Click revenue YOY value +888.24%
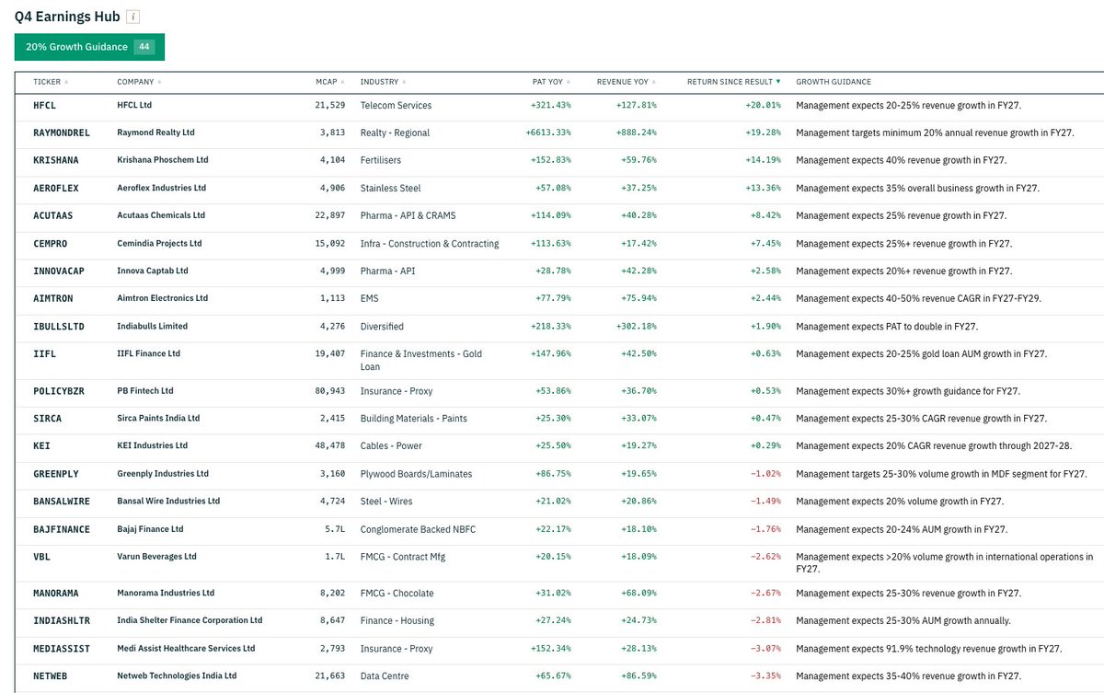The image size is (1104, 693). (637, 133)
